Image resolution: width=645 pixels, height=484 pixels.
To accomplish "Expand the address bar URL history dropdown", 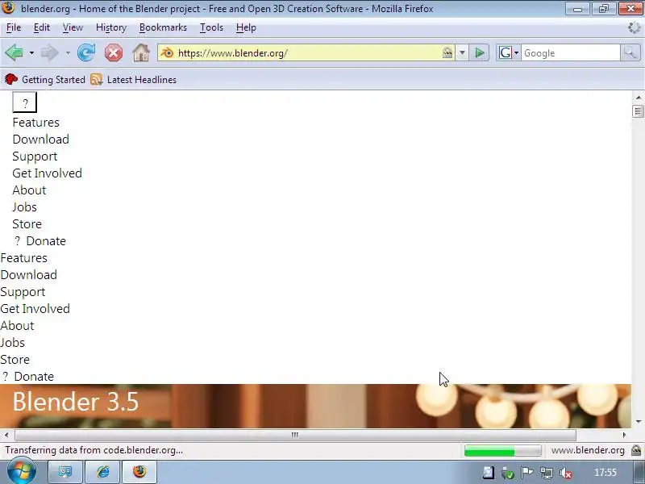I will (x=462, y=52).
